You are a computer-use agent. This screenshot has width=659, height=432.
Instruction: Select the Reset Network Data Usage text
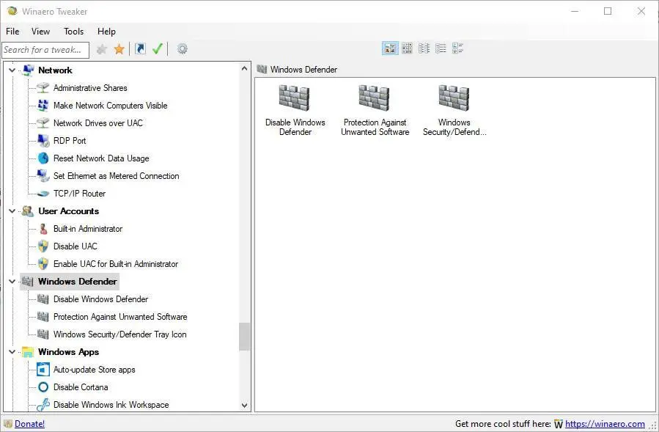(x=101, y=158)
